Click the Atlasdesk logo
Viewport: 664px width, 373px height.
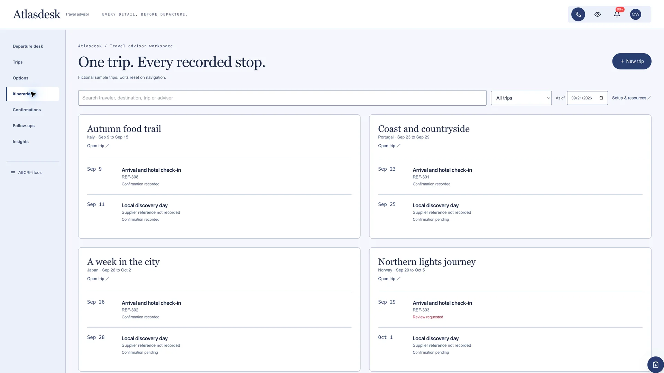37,14
